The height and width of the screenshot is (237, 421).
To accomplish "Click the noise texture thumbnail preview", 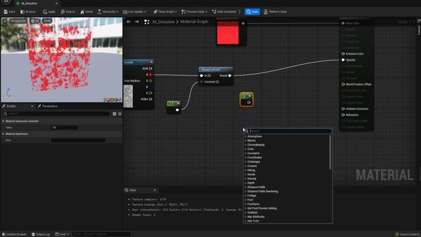I will (x=128, y=96).
